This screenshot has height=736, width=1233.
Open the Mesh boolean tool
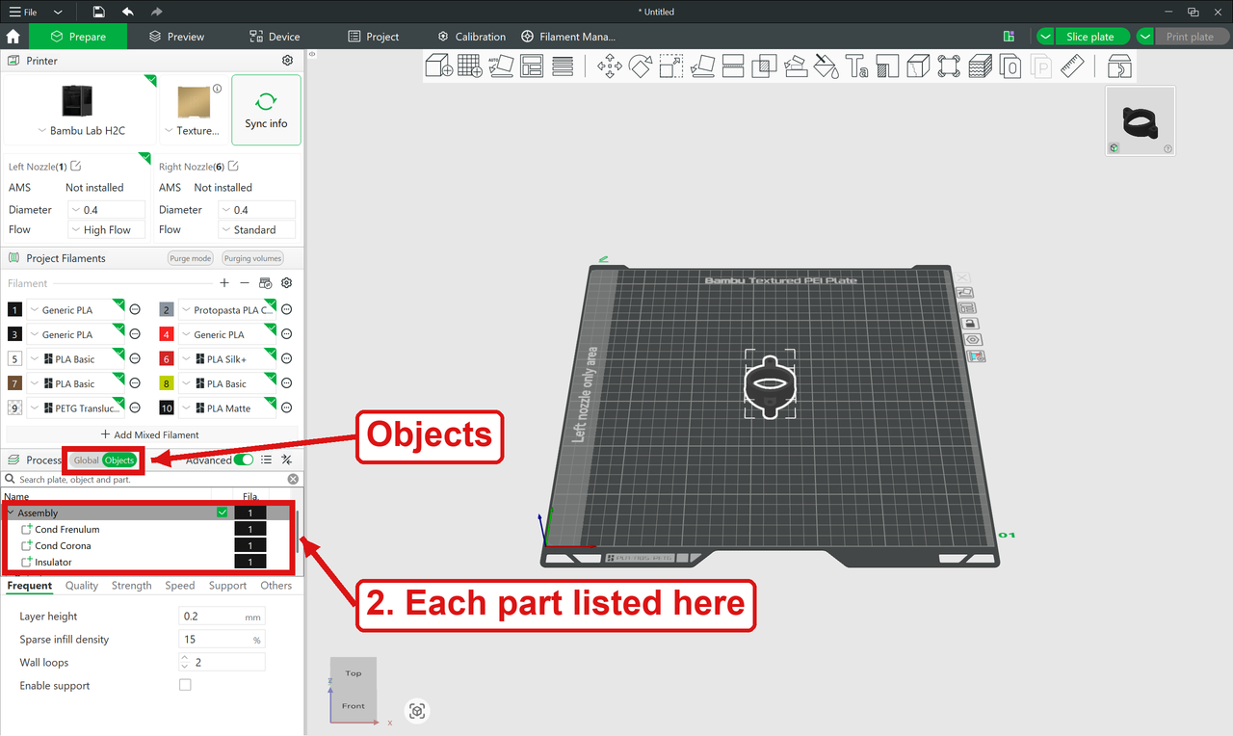(764, 66)
